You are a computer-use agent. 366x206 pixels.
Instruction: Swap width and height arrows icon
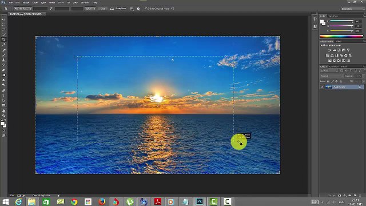51,9
